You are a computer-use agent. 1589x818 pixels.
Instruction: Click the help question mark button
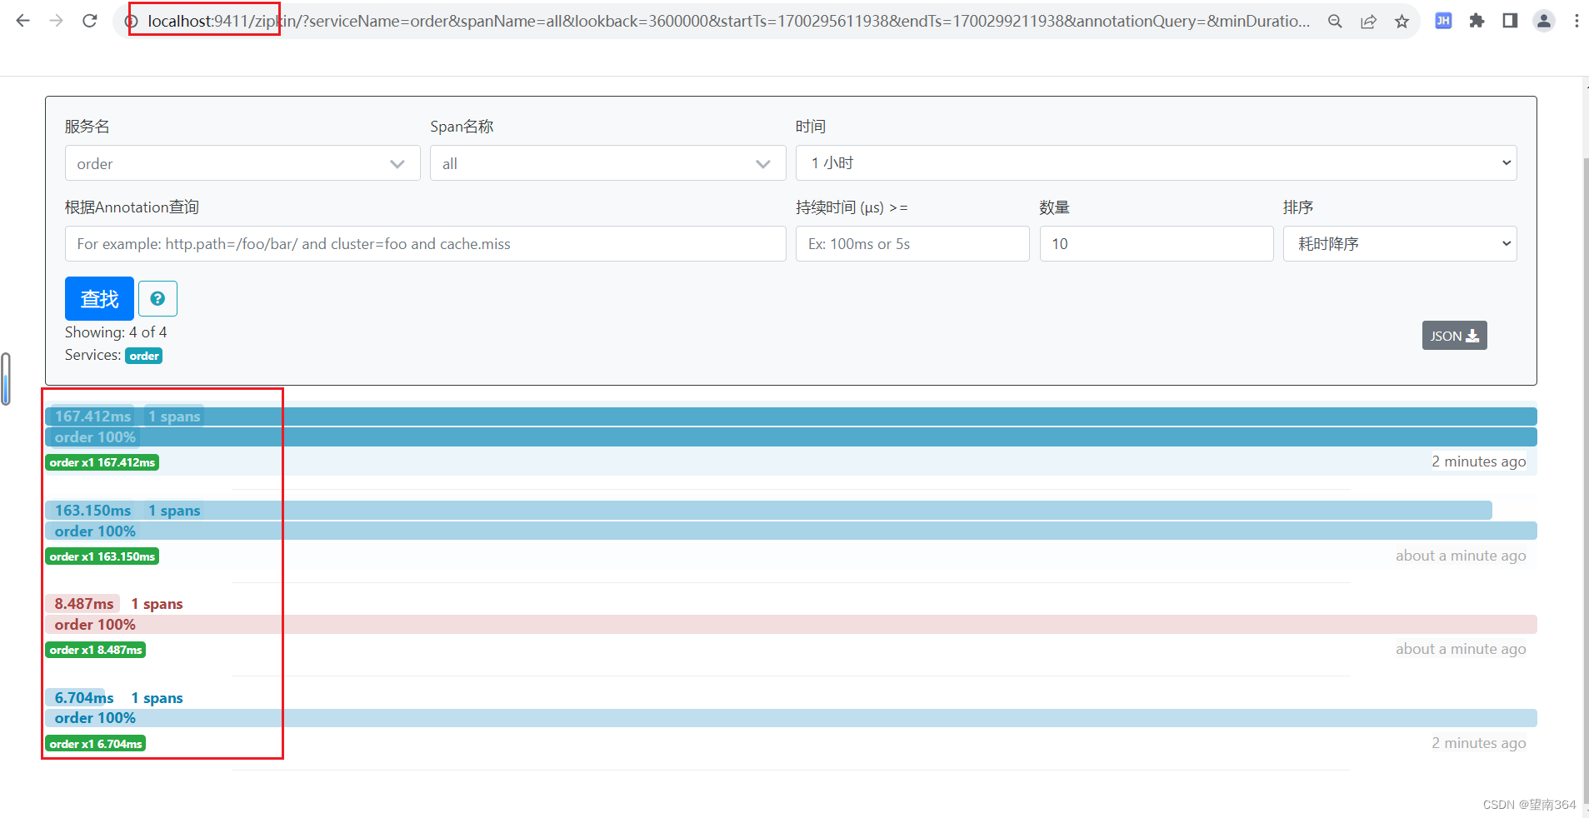click(x=157, y=298)
